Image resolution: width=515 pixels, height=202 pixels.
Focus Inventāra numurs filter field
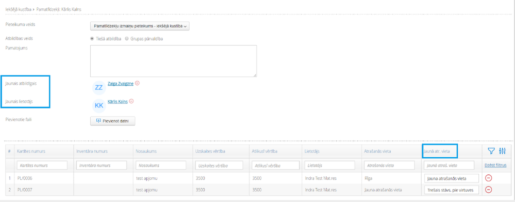click(x=102, y=166)
